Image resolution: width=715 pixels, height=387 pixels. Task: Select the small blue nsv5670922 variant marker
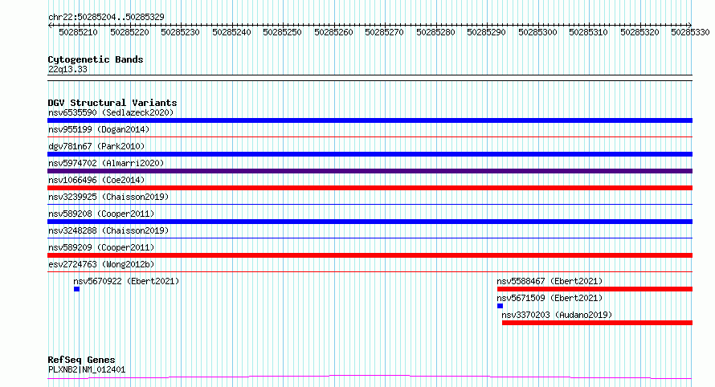pyautogui.click(x=76, y=289)
